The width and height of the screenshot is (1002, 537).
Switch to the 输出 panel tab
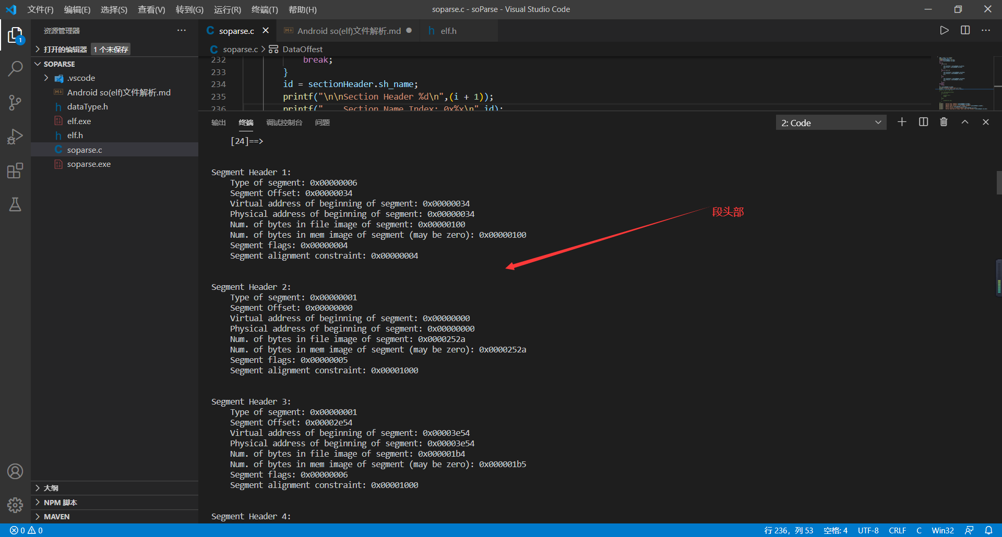219,123
